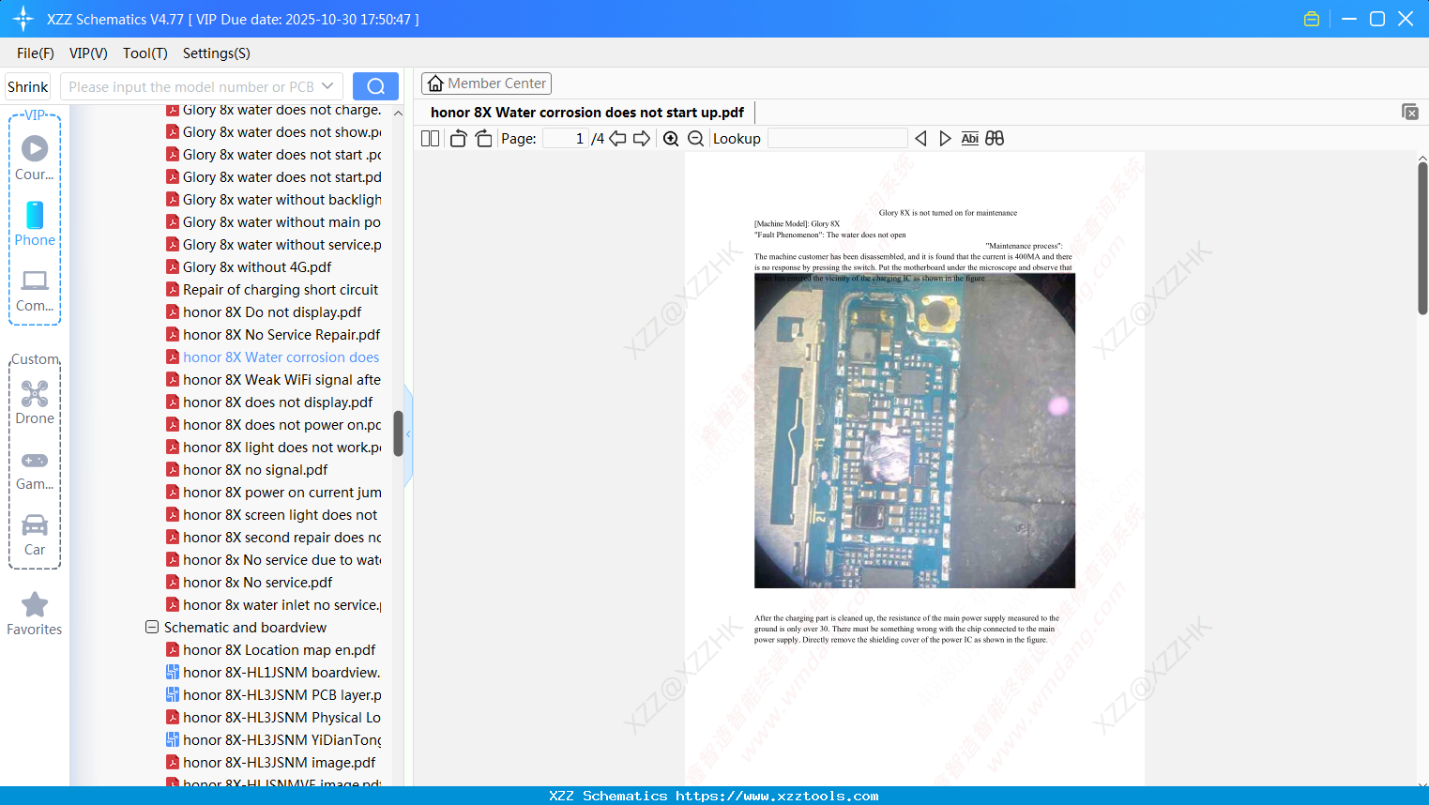Image resolution: width=1429 pixels, height=805 pixels.
Task: Click the file tree scroll-up arrow
Action: (398, 113)
